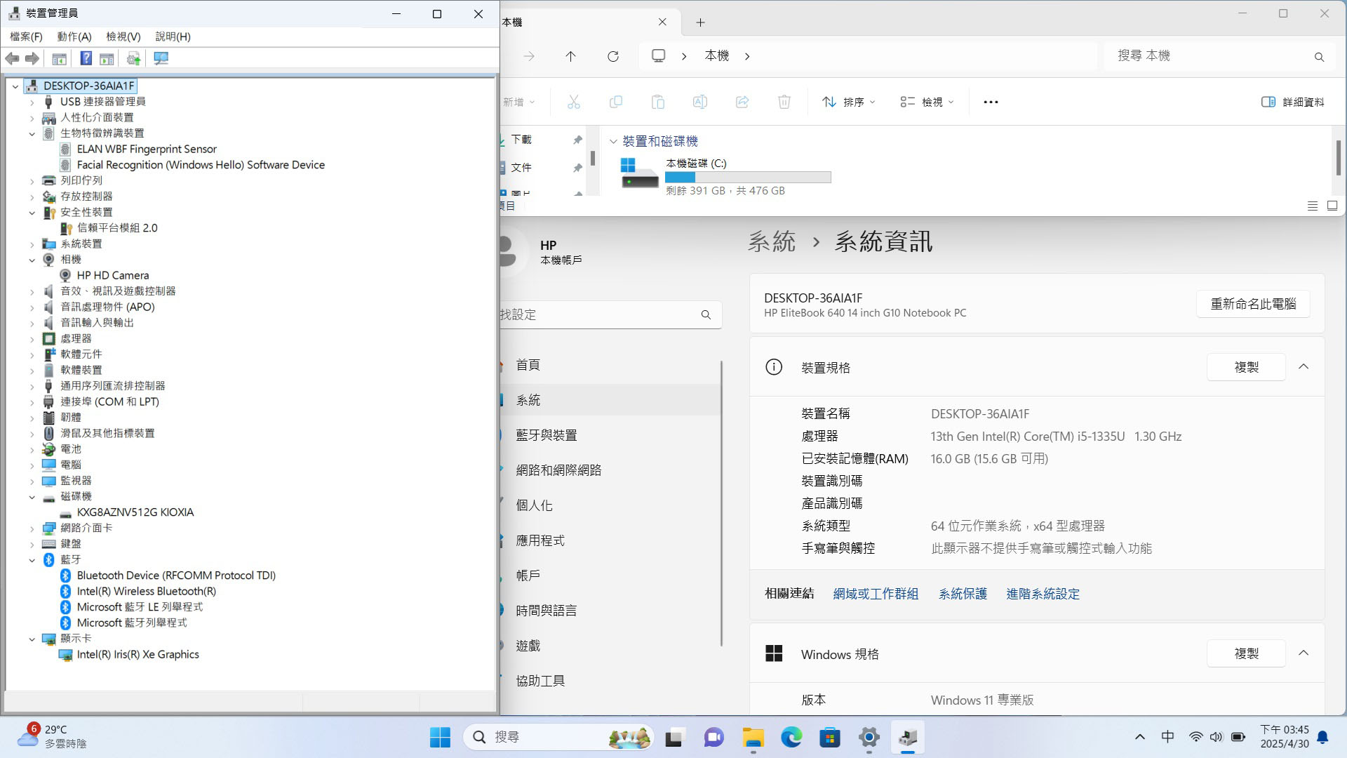Click scan for hardware changes monitor icon
The height and width of the screenshot is (758, 1347).
tap(161, 58)
